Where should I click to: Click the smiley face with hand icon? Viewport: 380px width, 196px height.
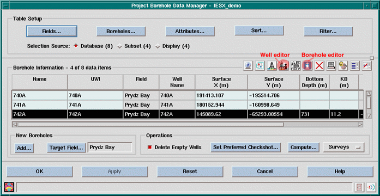(x=343, y=65)
